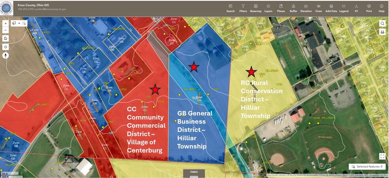The image size is (389, 178).
Task: Return to the default home extent
Action: [6, 38]
